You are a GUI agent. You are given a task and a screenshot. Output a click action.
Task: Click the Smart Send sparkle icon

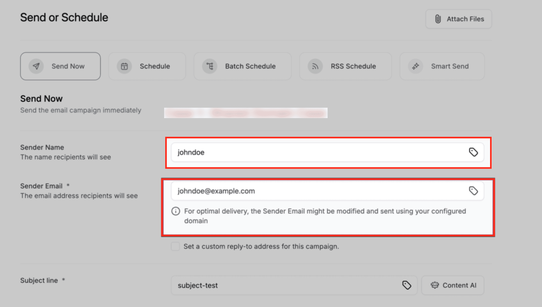(415, 66)
